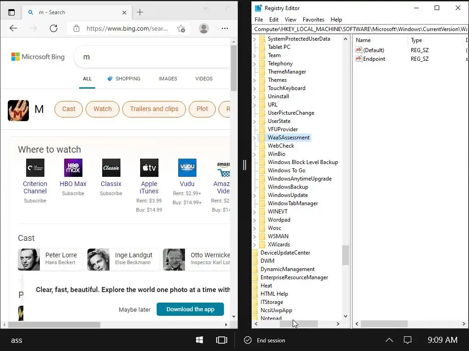Click the End session button
The height and width of the screenshot is (351, 469).
265,340
